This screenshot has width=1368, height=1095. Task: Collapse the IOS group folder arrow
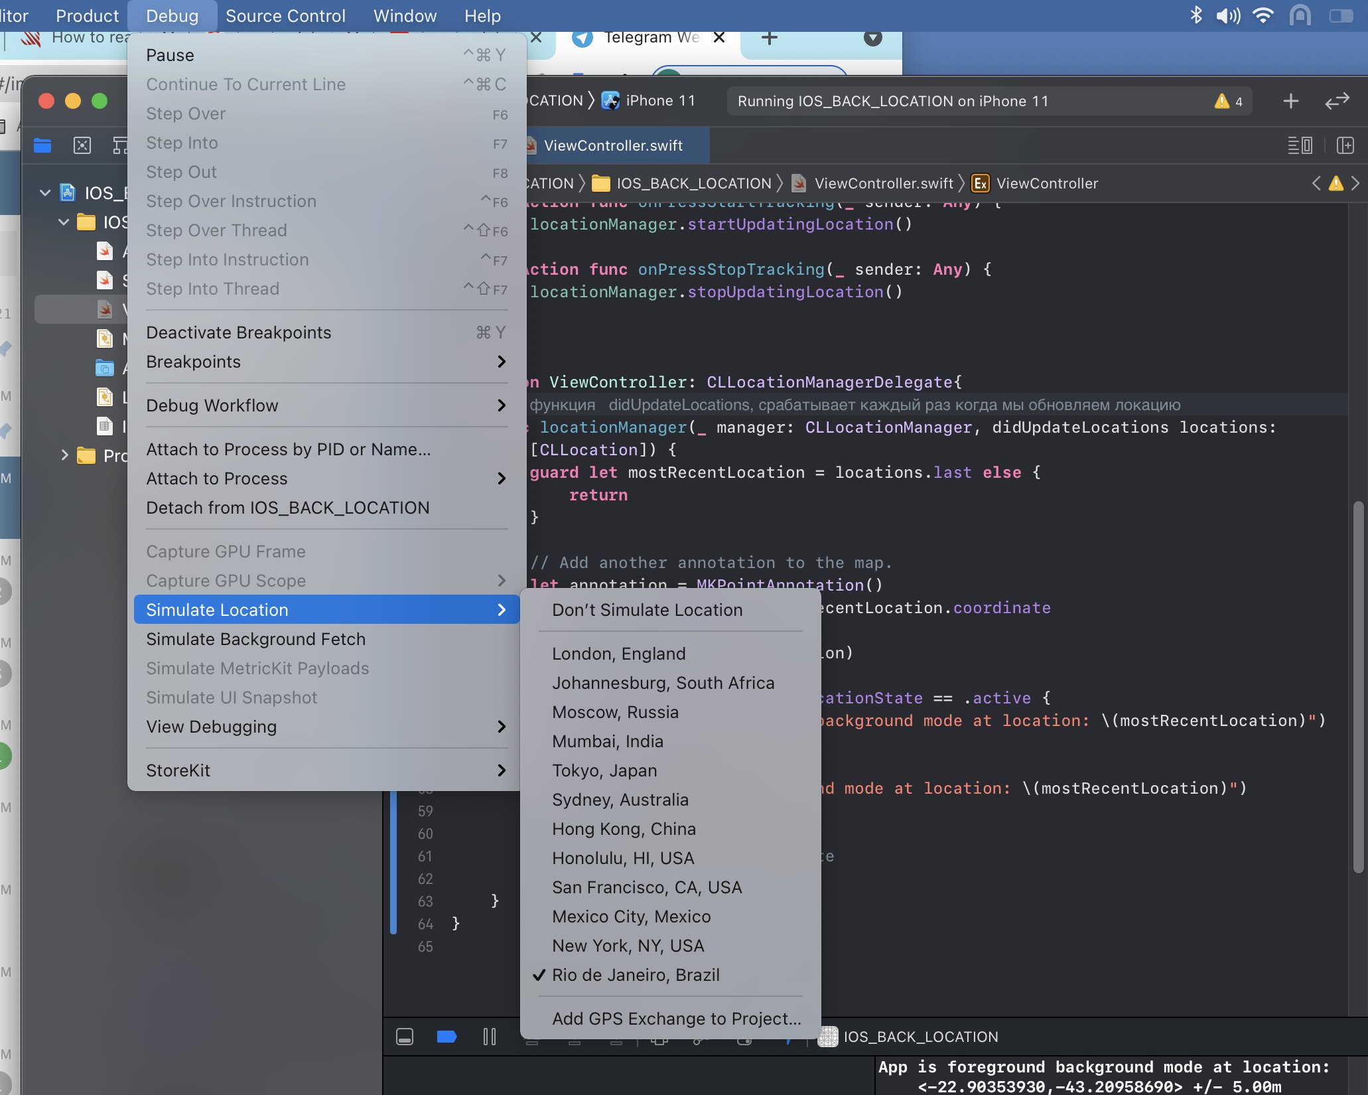point(64,222)
